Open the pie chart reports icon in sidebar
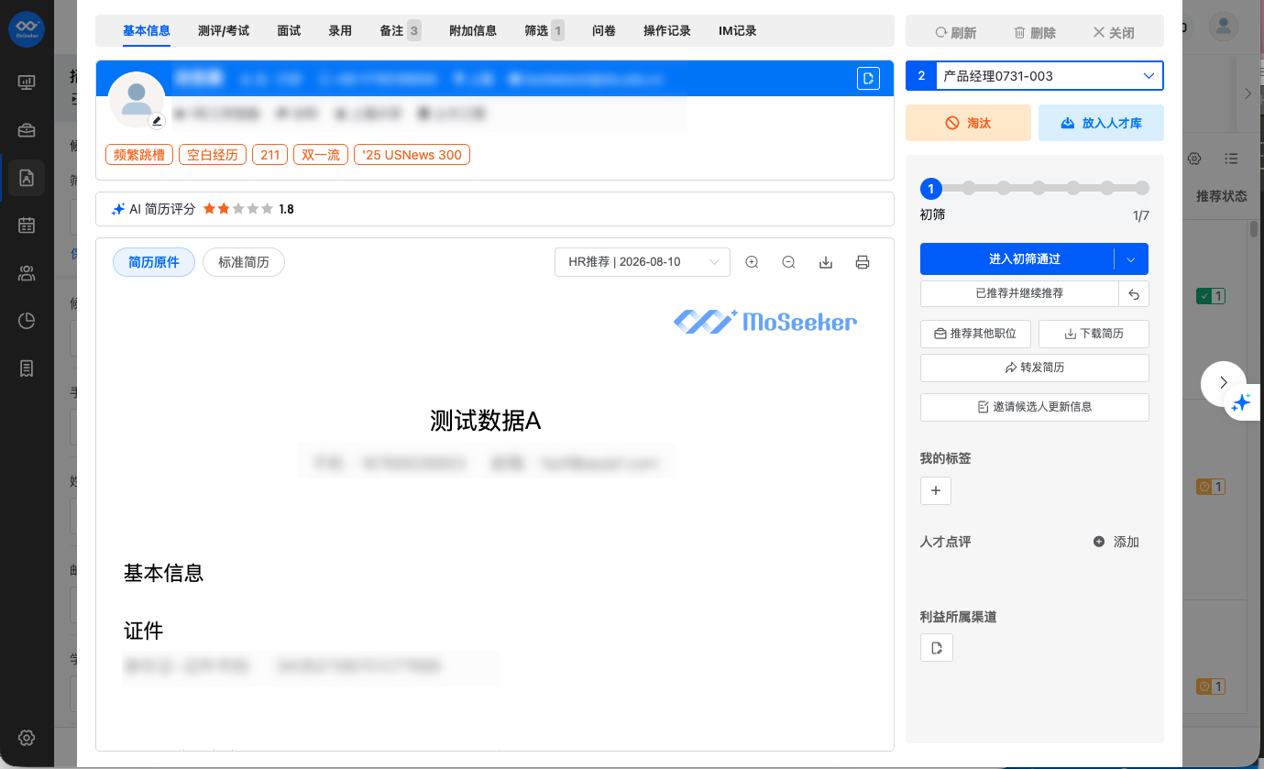 [27, 321]
